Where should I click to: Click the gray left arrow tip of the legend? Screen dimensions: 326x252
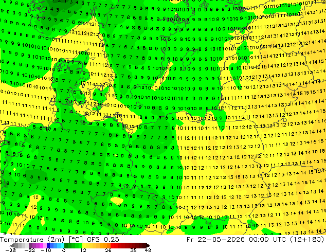[x=11, y=245]
